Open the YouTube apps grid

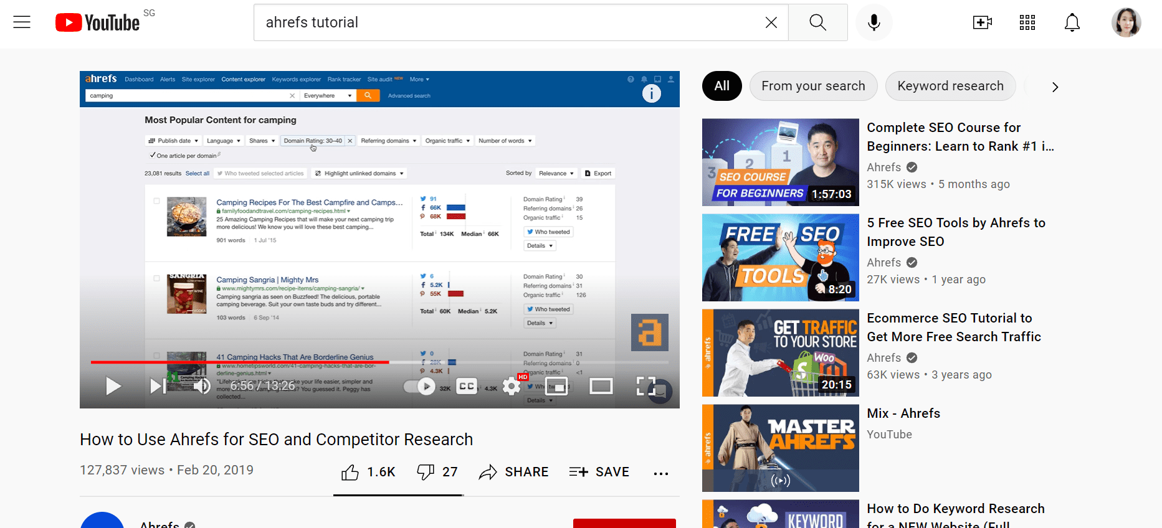pos(1027,22)
